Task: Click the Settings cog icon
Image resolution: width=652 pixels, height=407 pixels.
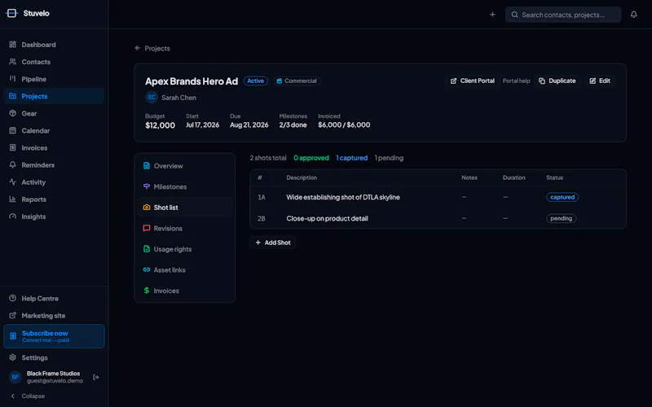Action: pos(13,357)
